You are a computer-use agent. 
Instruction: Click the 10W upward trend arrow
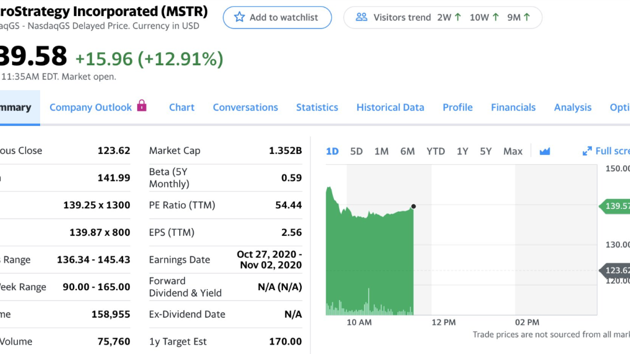click(496, 17)
